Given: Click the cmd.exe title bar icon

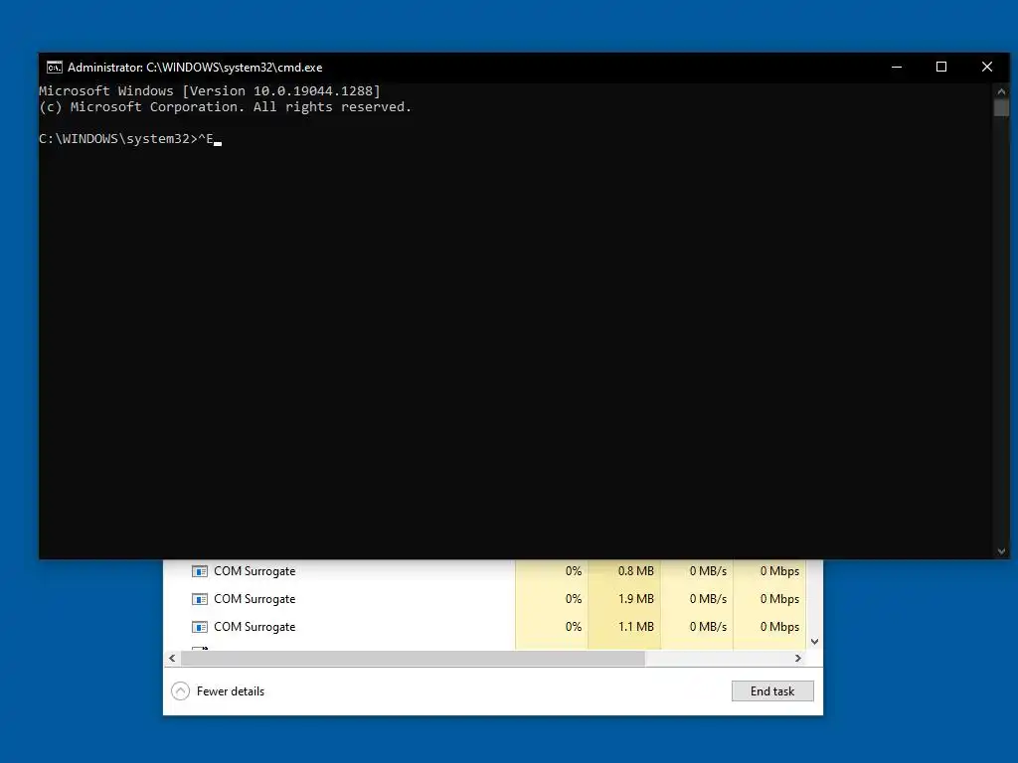Looking at the screenshot, I should [55, 68].
